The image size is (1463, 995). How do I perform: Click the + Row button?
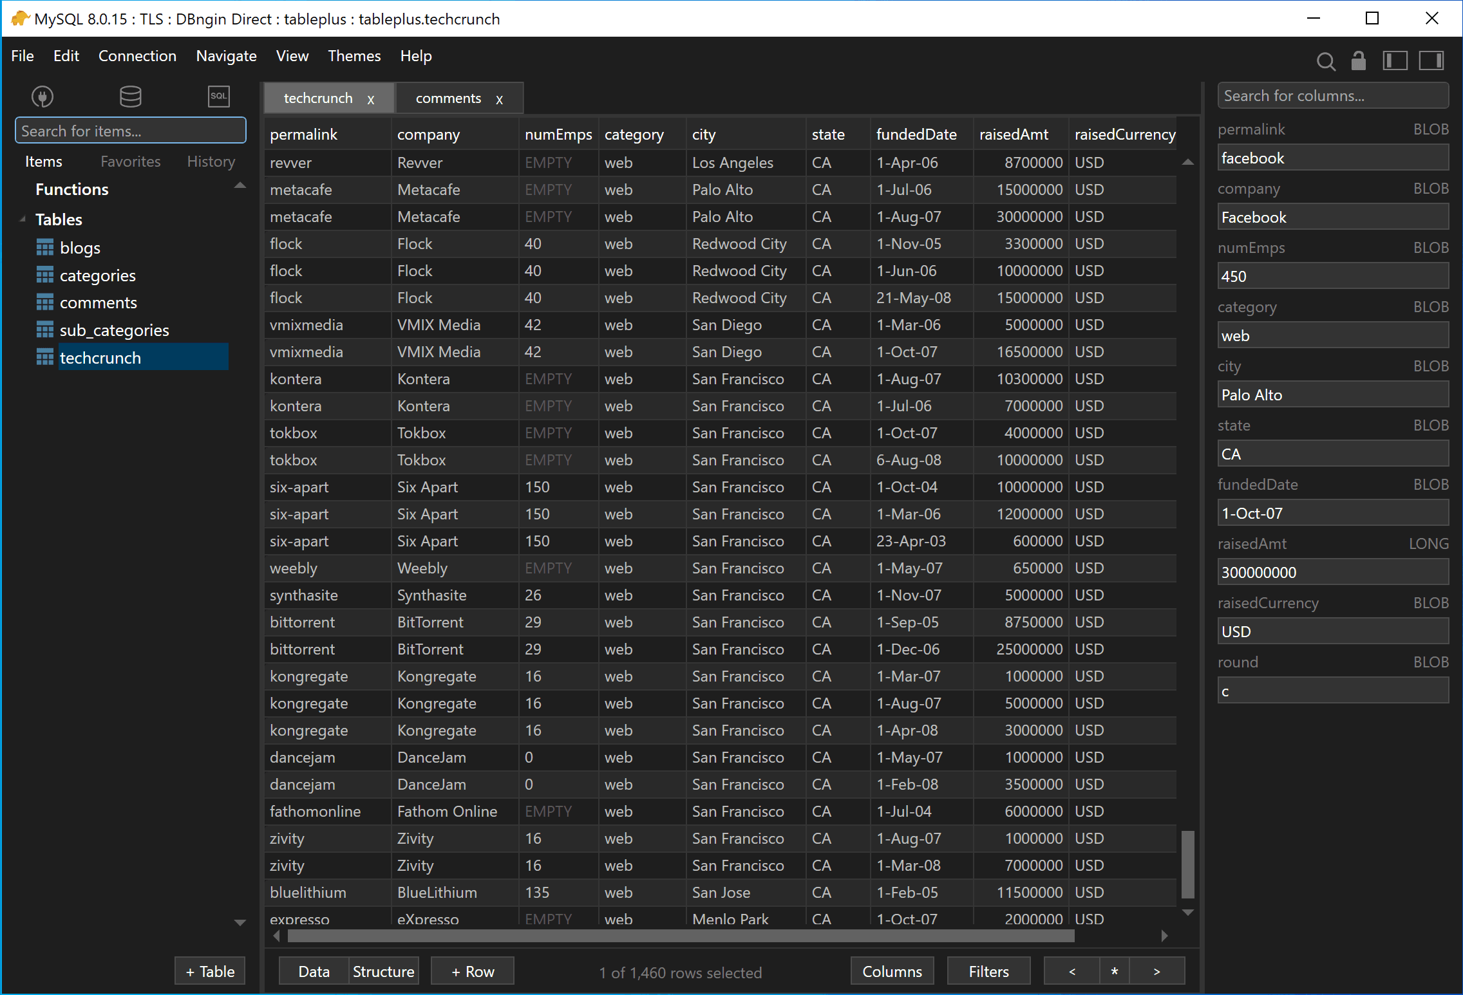[472, 971]
